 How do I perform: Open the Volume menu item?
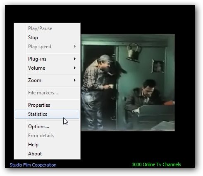[47, 68]
